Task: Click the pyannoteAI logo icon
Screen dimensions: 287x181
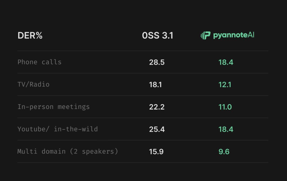Action: click(205, 35)
